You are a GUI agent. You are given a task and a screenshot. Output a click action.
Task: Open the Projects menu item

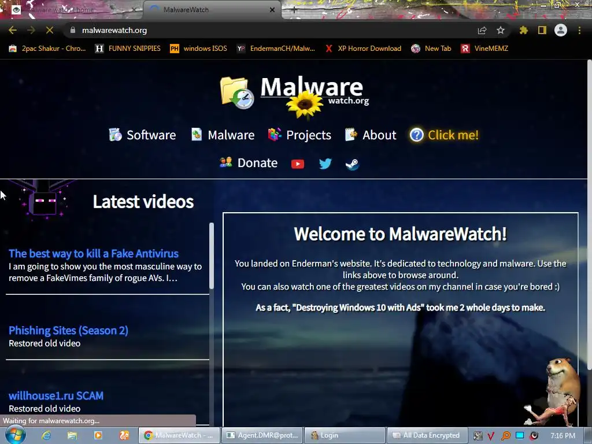[x=299, y=135]
